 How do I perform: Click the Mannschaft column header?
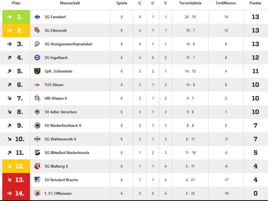70,3
